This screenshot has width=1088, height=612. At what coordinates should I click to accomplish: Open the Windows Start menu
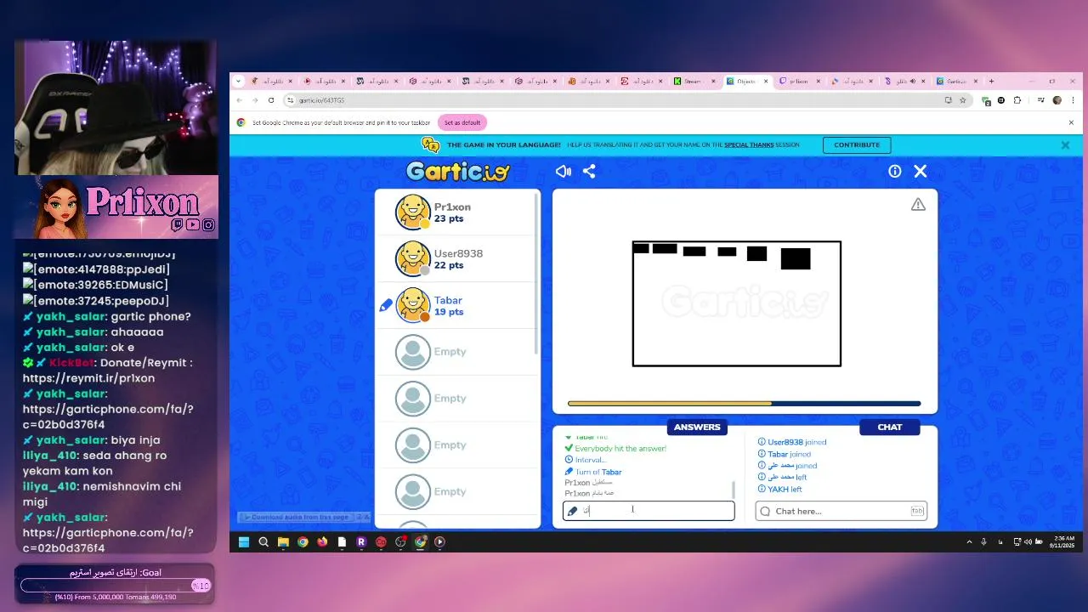[244, 541]
